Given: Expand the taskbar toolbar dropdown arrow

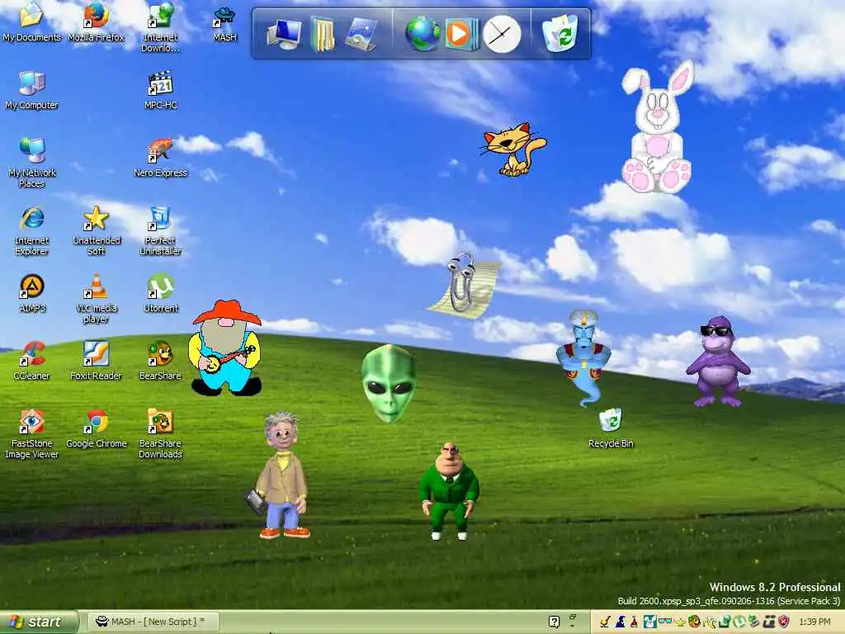Looking at the screenshot, I should coord(573,626).
